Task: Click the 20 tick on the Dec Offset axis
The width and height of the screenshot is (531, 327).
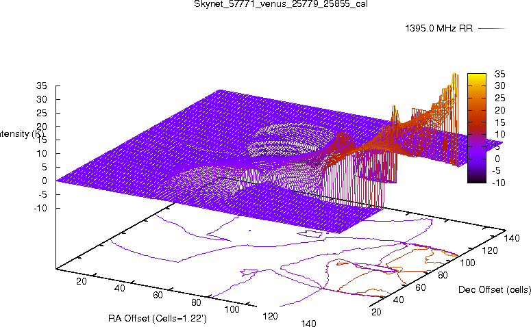Action: click(x=377, y=312)
